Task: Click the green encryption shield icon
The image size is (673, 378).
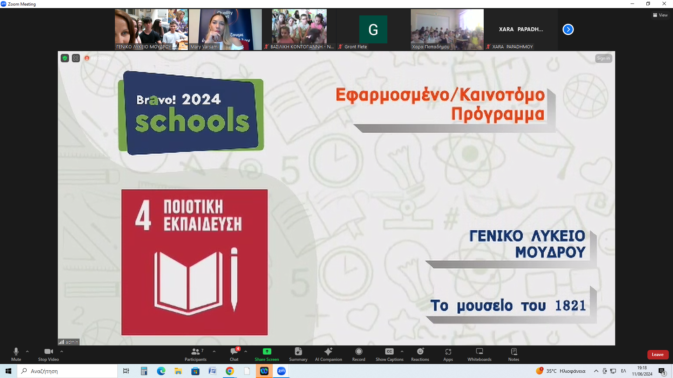Action: click(65, 58)
